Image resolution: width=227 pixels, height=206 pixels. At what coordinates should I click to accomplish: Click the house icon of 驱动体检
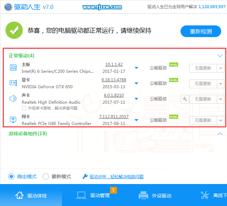[x=19, y=195]
